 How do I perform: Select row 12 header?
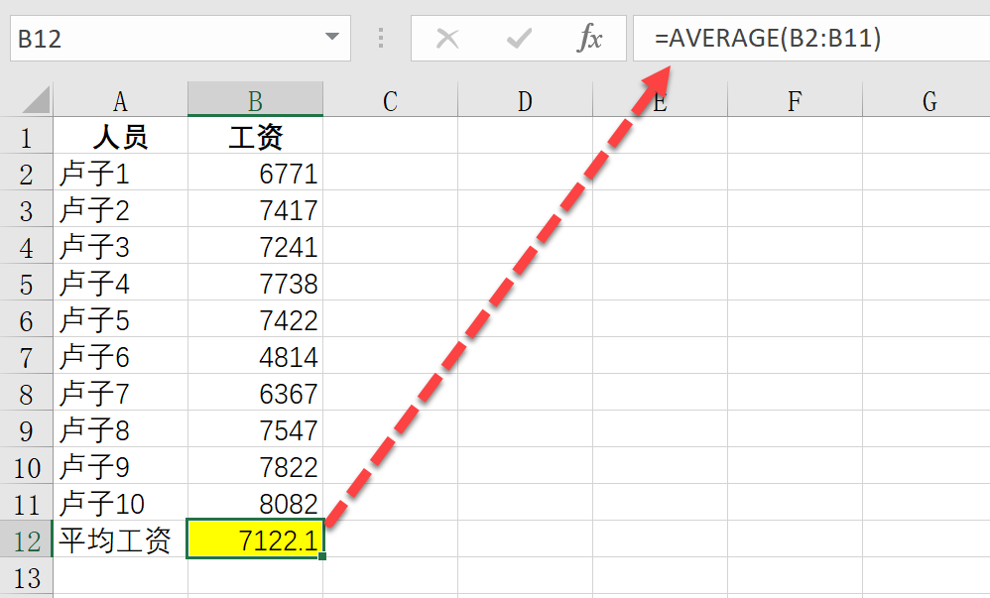pos(26,540)
